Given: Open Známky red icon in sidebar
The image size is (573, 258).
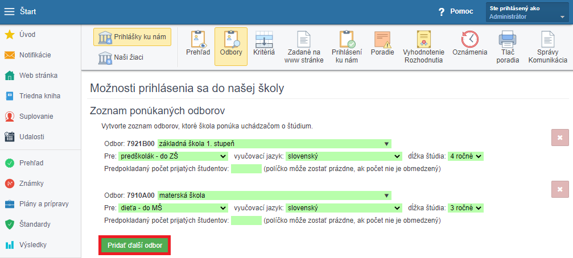Looking at the screenshot, I should [x=9, y=184].
